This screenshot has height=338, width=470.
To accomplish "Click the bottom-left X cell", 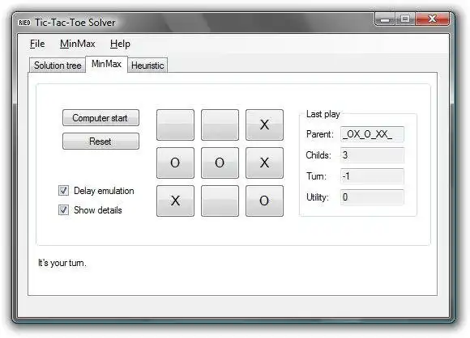I will (x=175, y=201).
